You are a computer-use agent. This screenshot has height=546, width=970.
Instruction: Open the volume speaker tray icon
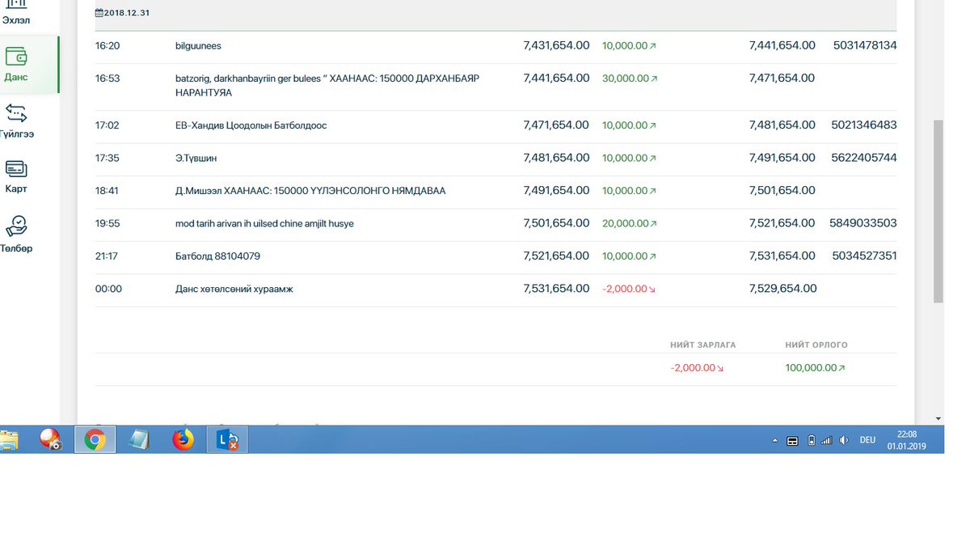843,441
